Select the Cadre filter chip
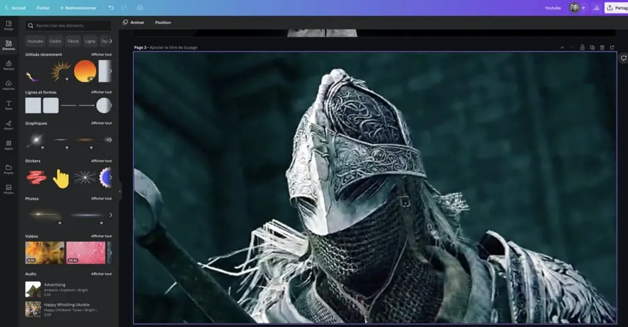Image resolution: width=628 pixels, height=327 pixels. click(x=55, y=41)
